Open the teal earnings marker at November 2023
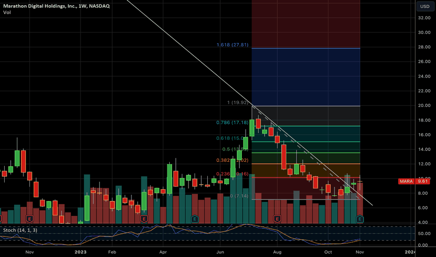Viewport: 436px width, 257px height. (360, 219)
